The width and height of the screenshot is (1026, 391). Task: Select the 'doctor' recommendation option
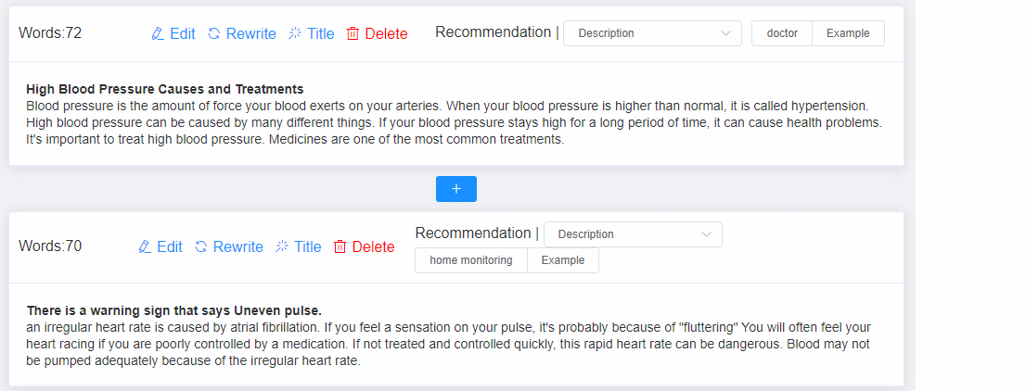782,33
